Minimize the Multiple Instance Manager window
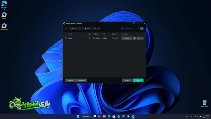Screen dimensions: 211x119 pyautogui.click(x=141, y=23)
